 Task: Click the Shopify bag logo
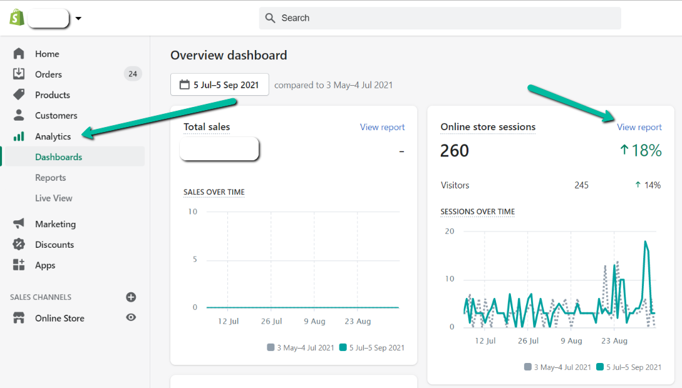coord(17,18)
